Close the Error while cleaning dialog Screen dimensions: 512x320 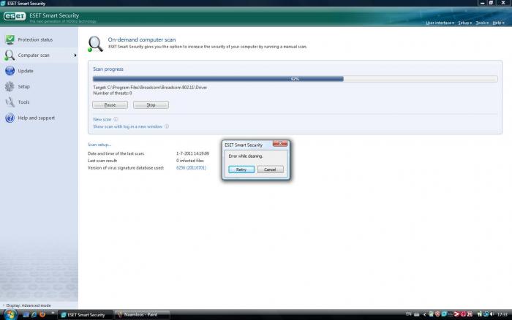tap(280, 143)
